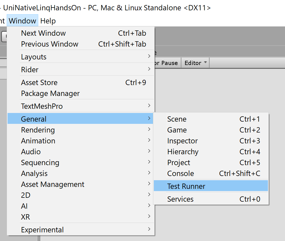Open the Help menu

point(48,21)
